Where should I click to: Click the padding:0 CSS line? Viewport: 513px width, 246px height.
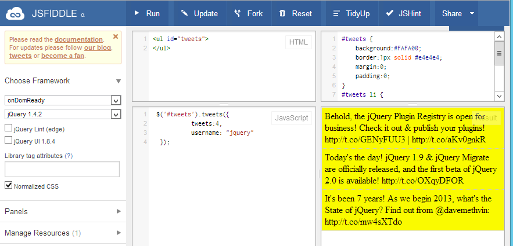[x=373, y=76]
